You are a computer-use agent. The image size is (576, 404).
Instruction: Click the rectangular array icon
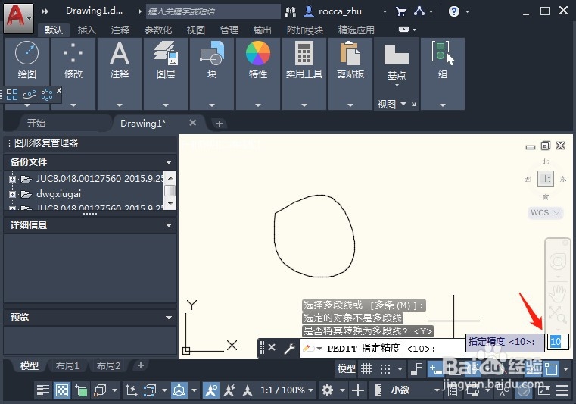point(12,95)
